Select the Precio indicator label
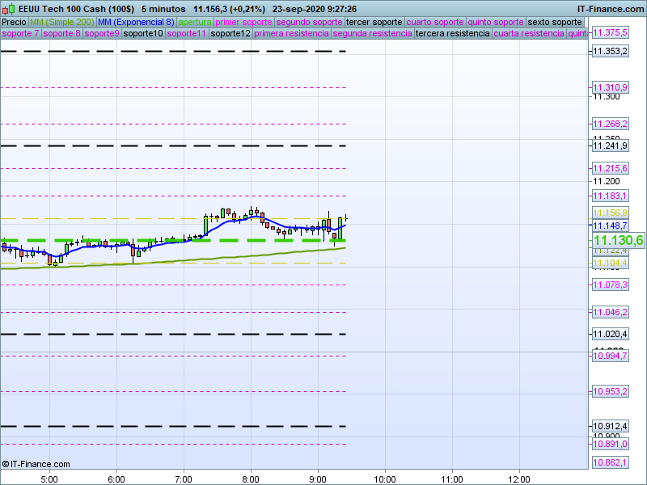The width and height of the screenshot is (647, 485). coord(14,22)
